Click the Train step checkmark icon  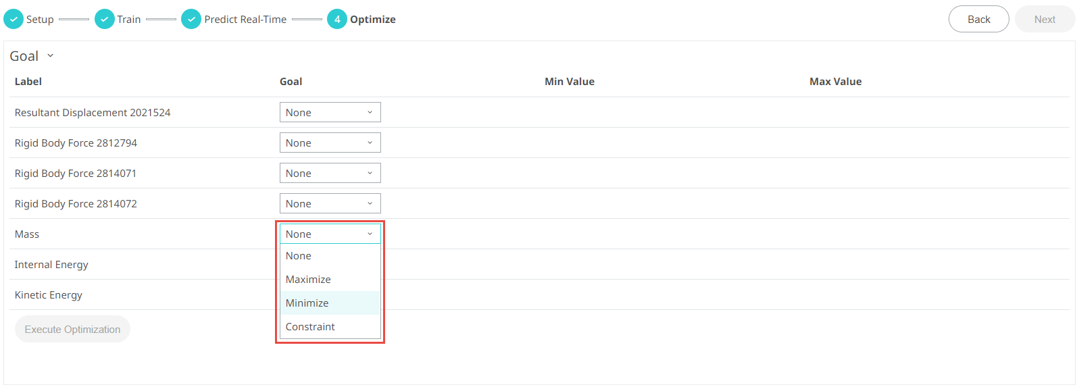(104, 20)
